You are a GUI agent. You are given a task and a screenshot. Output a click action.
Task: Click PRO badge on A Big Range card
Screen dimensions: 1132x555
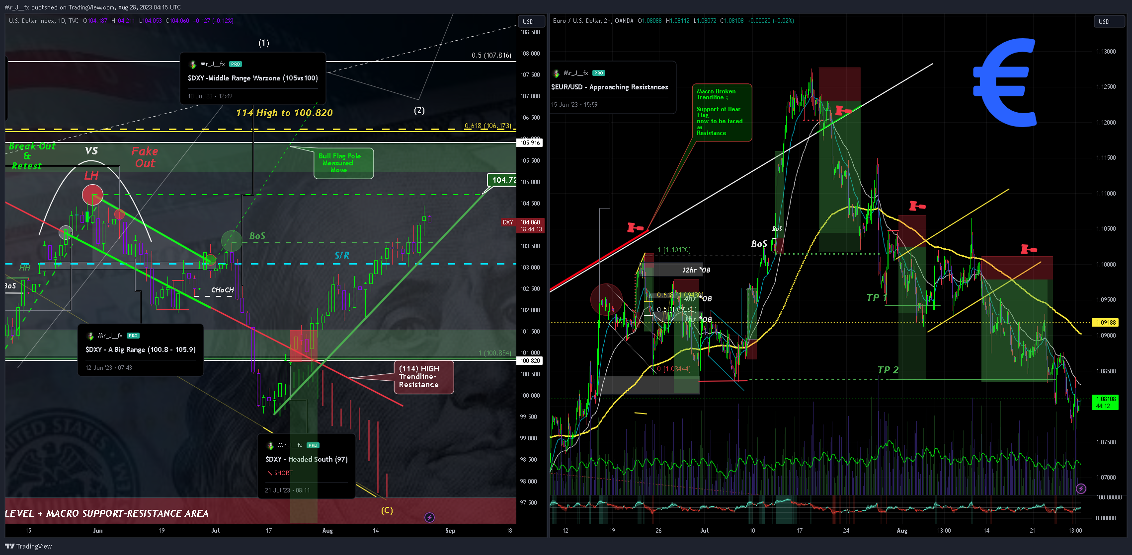[133, 336]
